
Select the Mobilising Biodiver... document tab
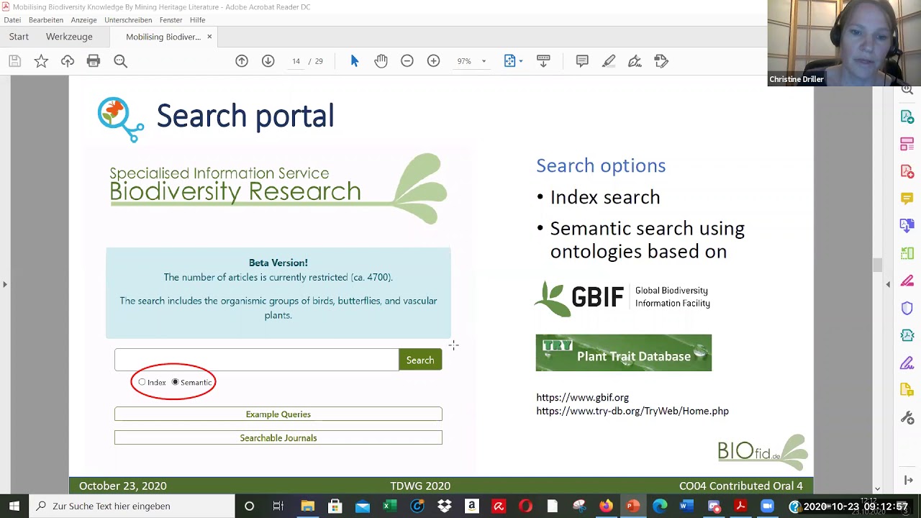[163, 37]
